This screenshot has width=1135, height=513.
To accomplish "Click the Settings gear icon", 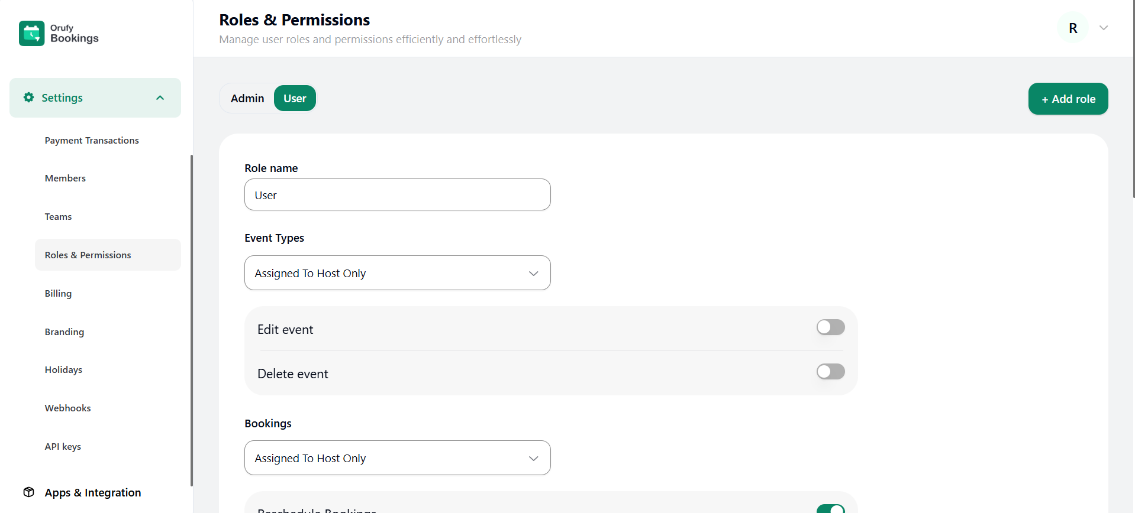I will (28, 98).
